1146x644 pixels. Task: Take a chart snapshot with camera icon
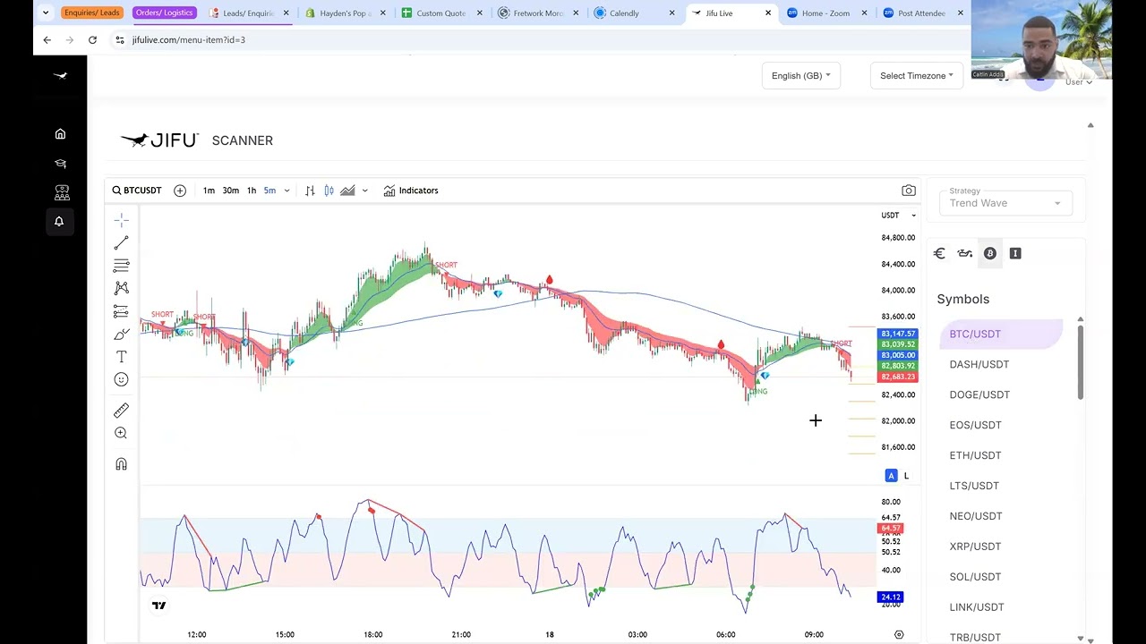click(x=909, y=191)
